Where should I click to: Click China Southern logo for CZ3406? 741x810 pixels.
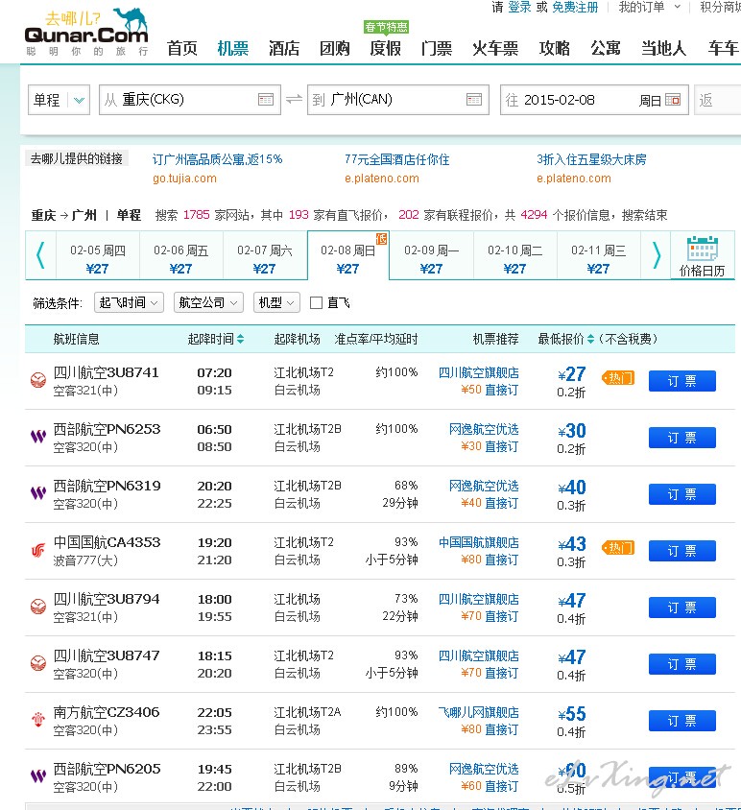38,720
